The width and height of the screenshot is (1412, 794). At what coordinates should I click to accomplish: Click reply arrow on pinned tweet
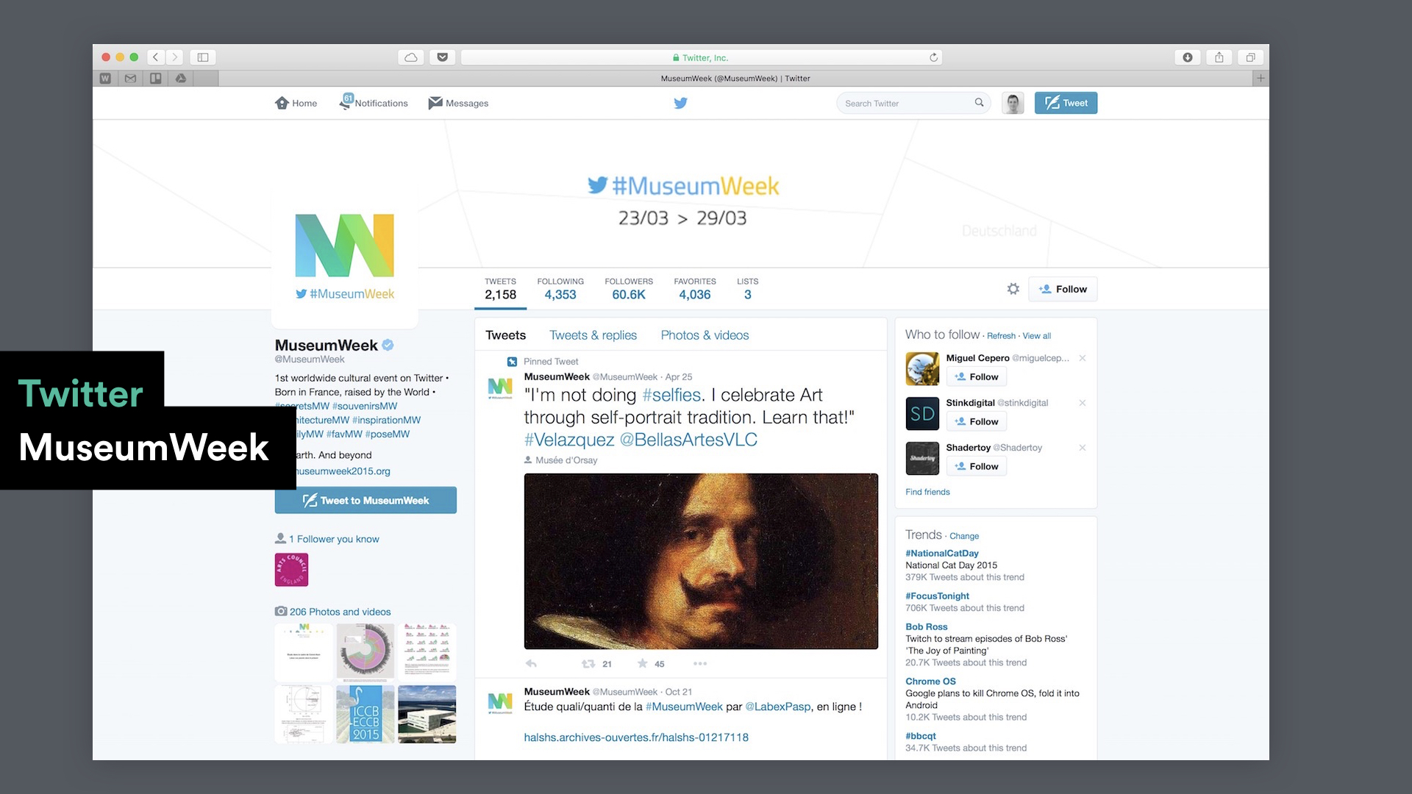coord(531,663)
